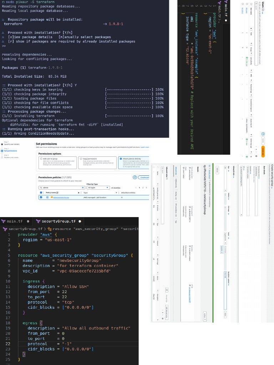Screen dimensions: 274x365
Task: Select the Add user to group radio option
Action: 41,159
